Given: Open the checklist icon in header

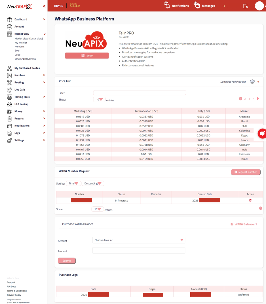Looking at the screenshot, I should pyautogui.click(x=246, y=6).
